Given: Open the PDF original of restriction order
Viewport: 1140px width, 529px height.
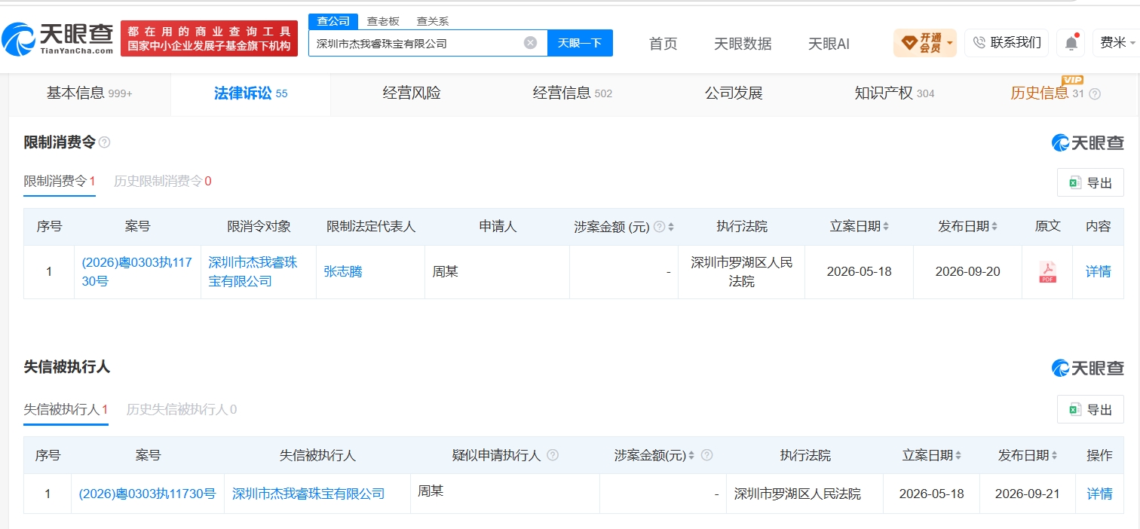Looking at the screenshot, I should click(x=1047, y=272).
